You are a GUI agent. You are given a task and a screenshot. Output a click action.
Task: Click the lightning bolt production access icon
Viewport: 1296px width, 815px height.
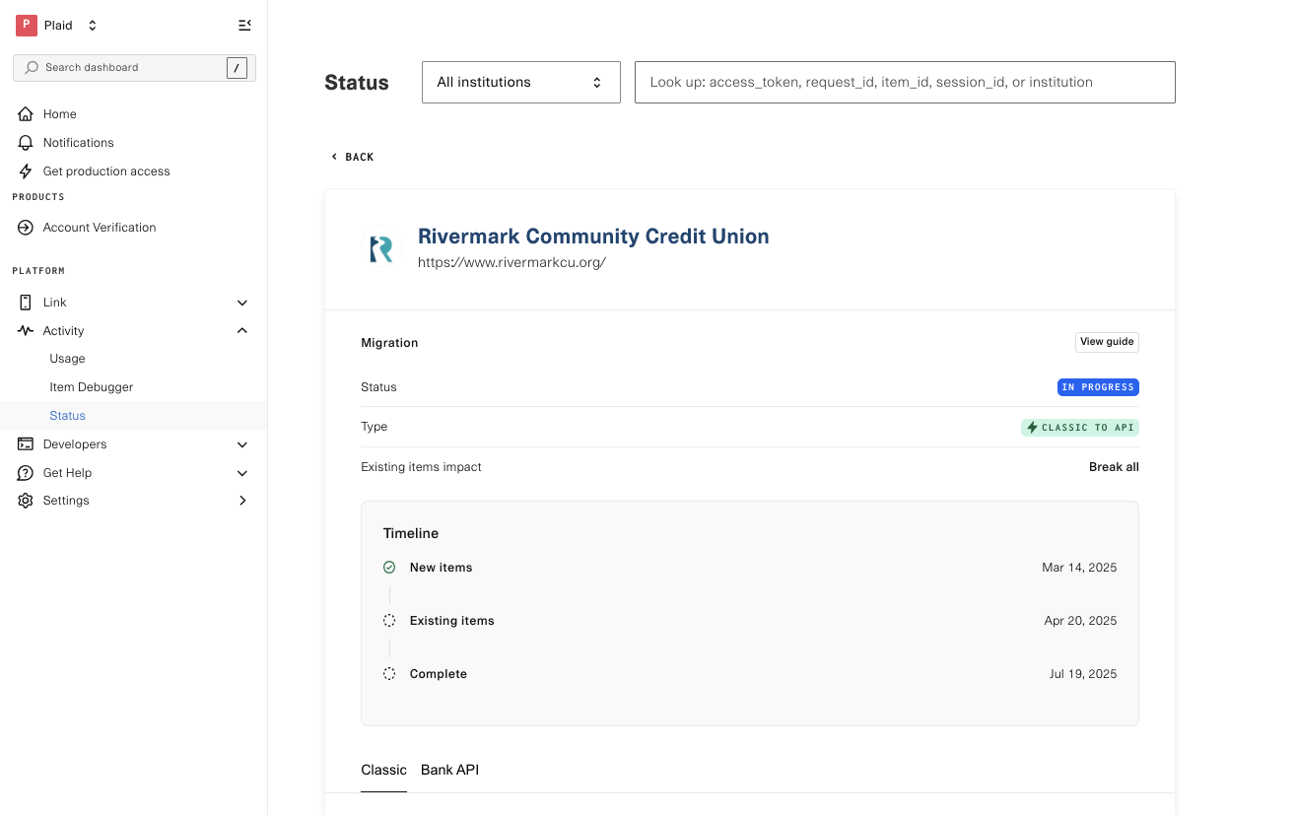point(26,171)
